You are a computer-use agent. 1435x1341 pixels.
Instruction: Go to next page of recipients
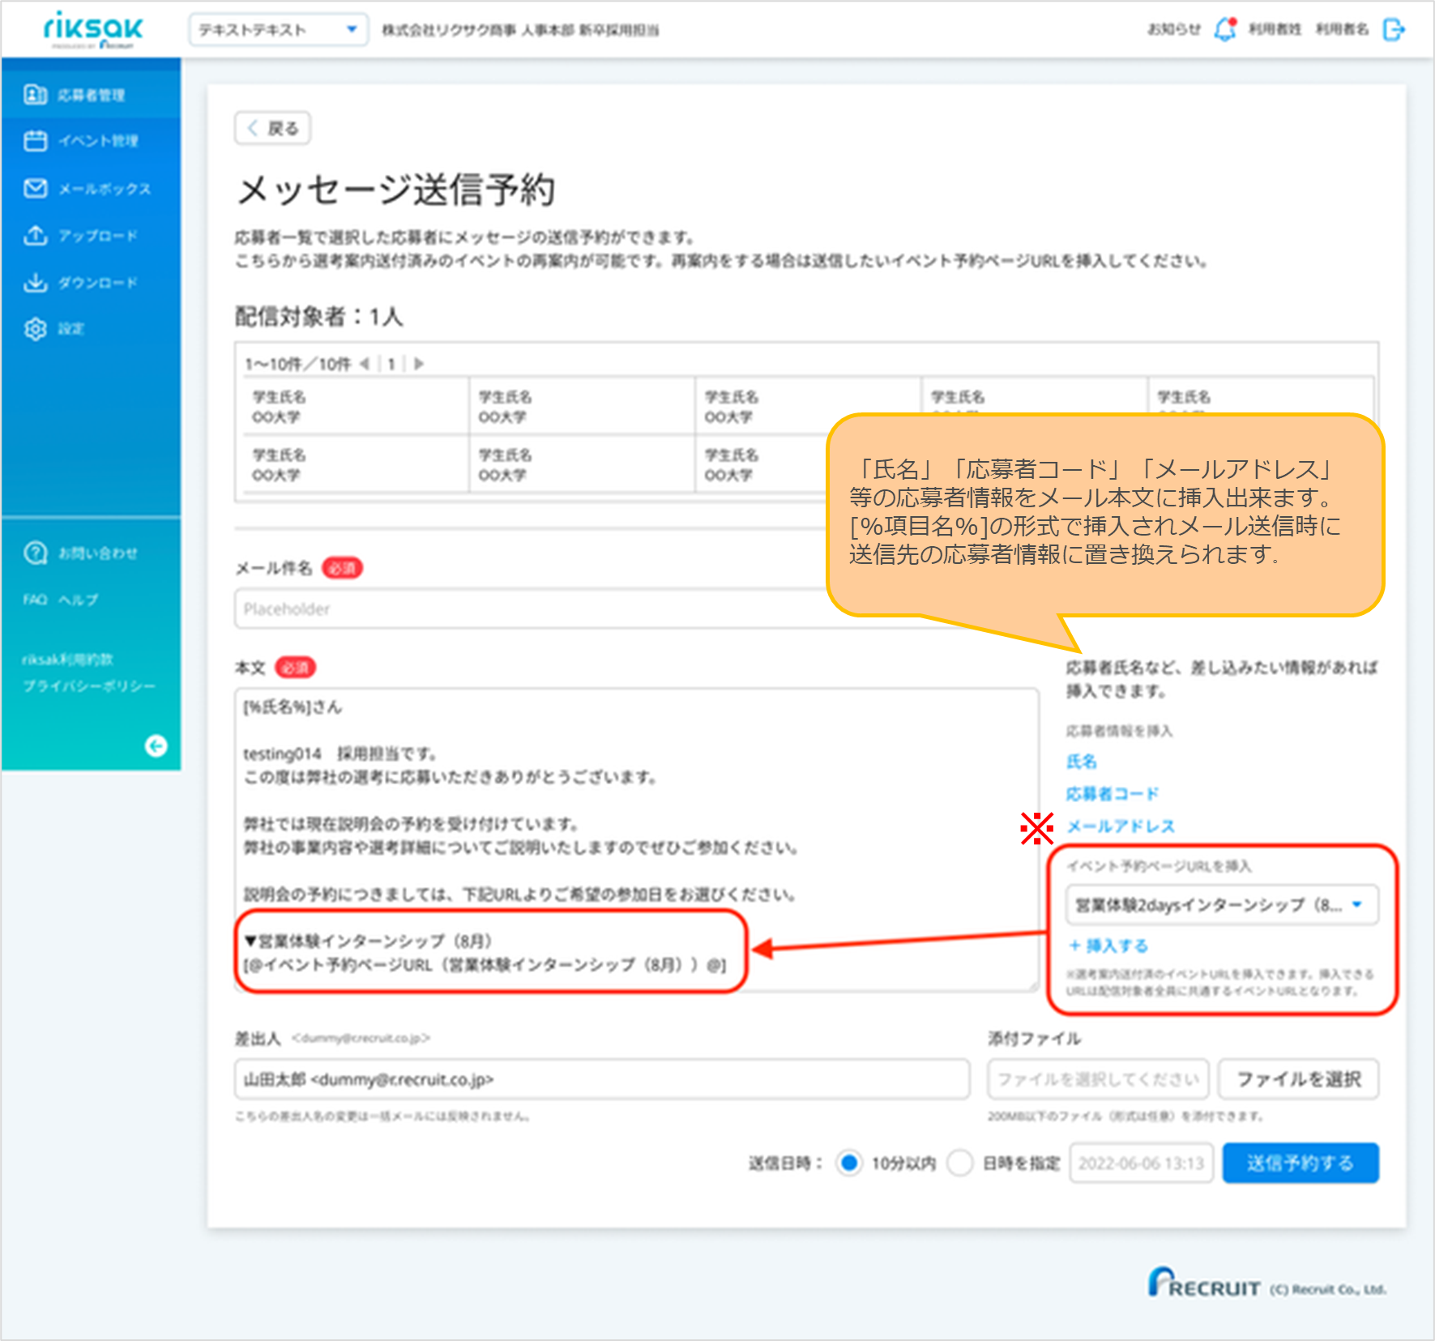[x=419, y=364]
